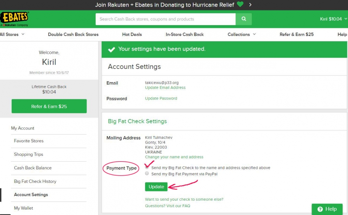Screen dimensions: 348x215
Task: Click Questions? Visit our FAQ link
Action: point(167,206)
